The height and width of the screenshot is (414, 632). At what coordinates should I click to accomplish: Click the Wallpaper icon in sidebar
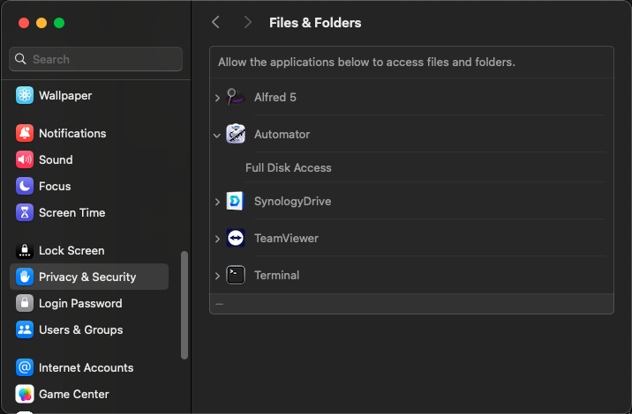(25, 95)
